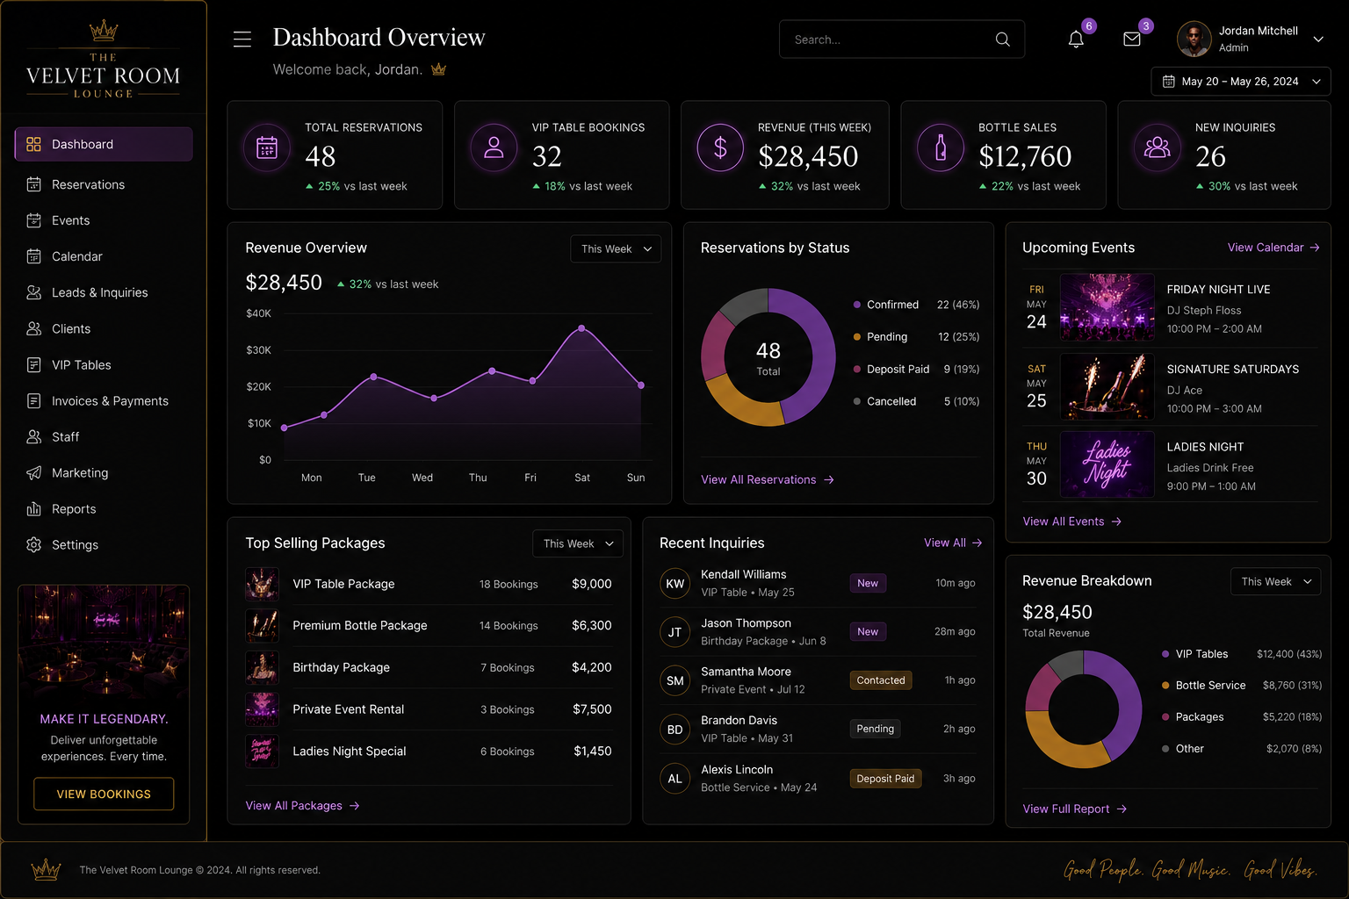The image size is (1349, 899).
Task: Click the VIP Tables sidebar icon
Action: click(x=34, y=364)
